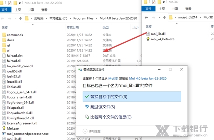Expand chevron after 此电脑 in address bar
The height and width of the screenshot is (140, 214).
click(46, 18)
